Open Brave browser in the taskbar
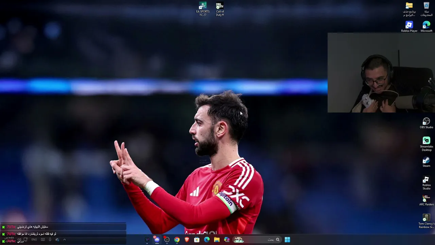The height and width of the screenshot is (245, 435). (x=187, y=240)
